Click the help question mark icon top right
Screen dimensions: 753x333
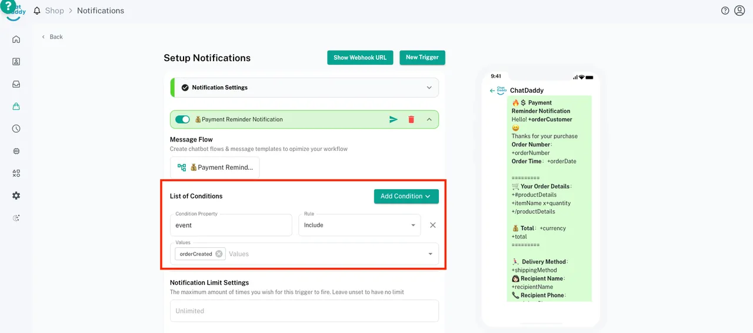pyautogui.click(x=725, y=11)
